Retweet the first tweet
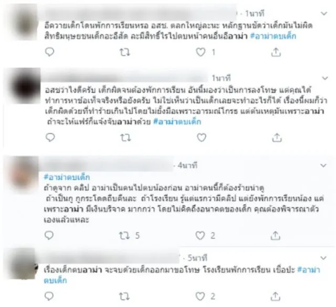This screenshot has height=307, width=336. click(x=125, y=52)
